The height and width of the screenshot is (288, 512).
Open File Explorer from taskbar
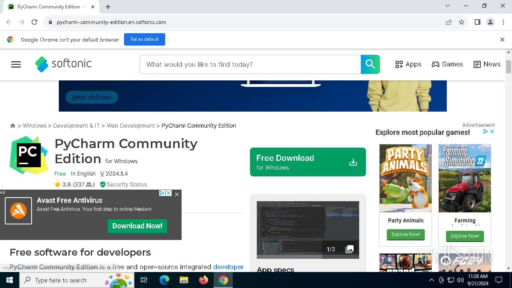(x=184, y=280)
